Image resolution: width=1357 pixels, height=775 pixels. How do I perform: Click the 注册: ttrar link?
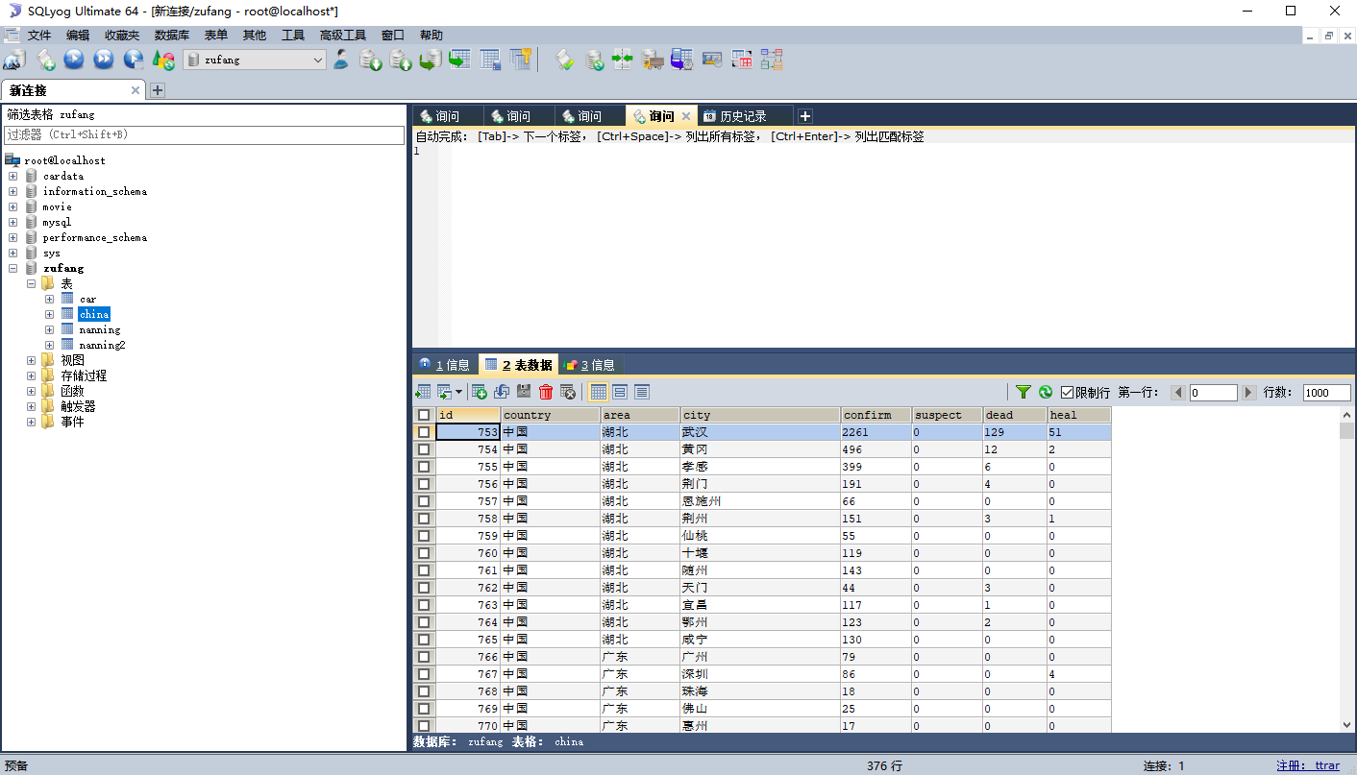point(1308,765)
